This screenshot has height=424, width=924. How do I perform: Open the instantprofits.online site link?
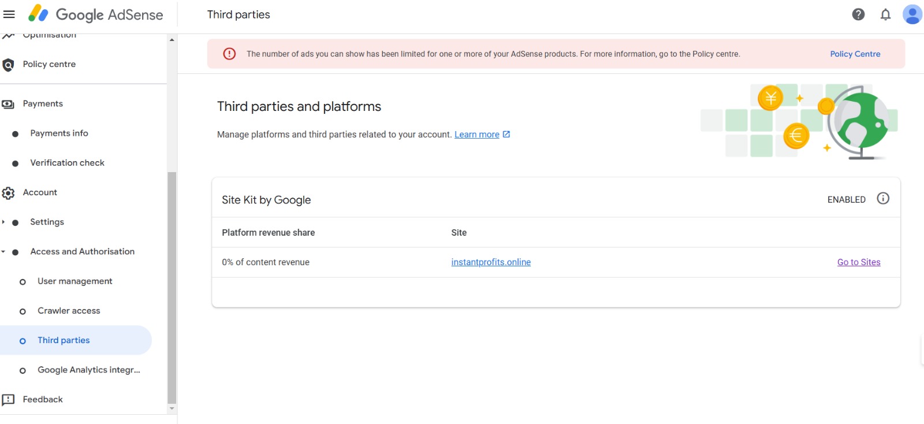(x=491, y=262)
